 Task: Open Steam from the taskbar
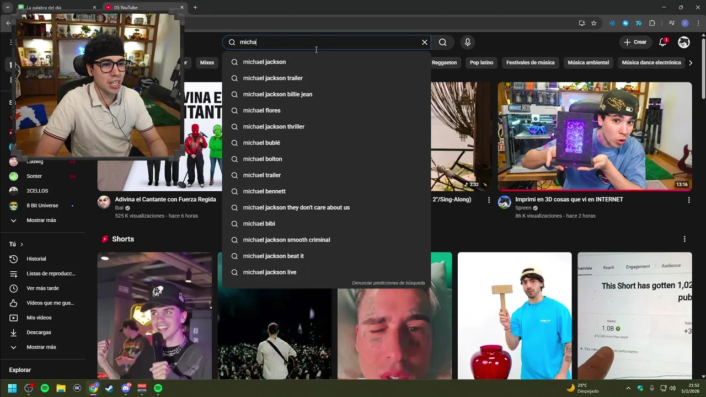110,388
